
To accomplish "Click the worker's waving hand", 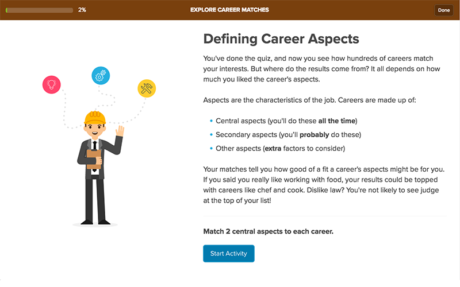I will click(x=120, y=131).
